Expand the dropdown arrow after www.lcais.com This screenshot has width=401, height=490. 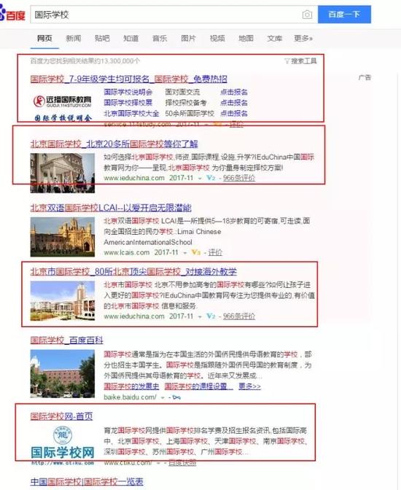click(185, 252)
